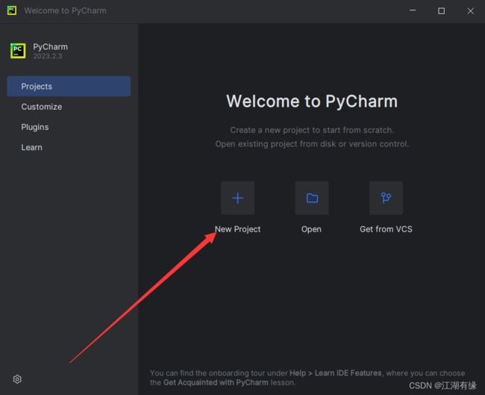Click the 'Welcome to PyCharm' heading
The width and height of the screenshot is (485, 395).
pos(312,102)
